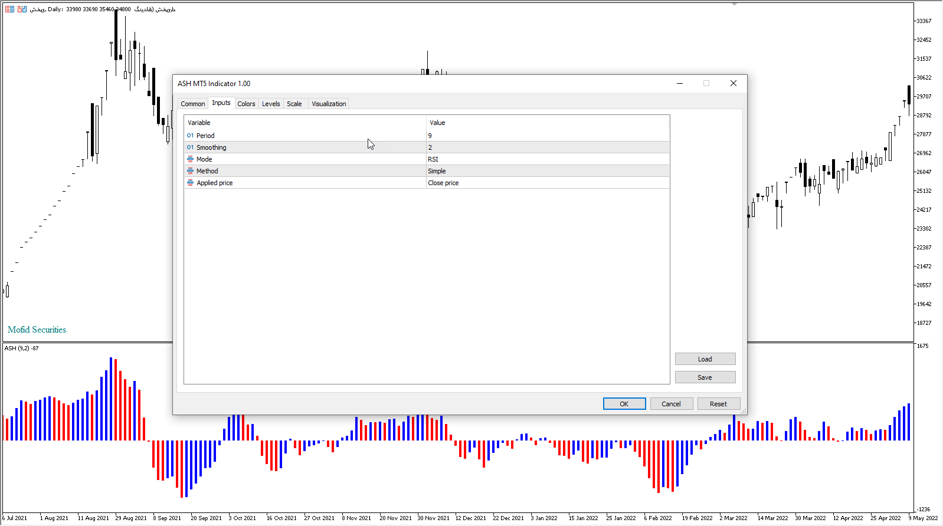Open the Levels tab
Screen dimensions: 943x526
tap(271, 104)
